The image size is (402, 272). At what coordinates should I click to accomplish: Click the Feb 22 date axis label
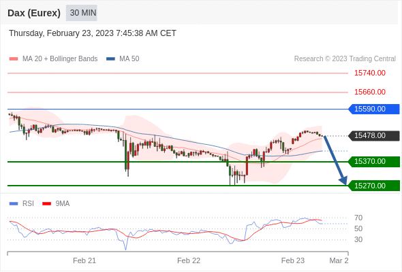click(x=189, y=260)
